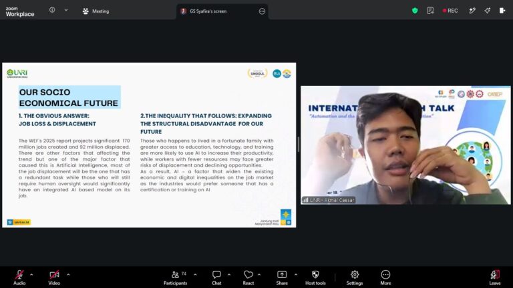Open the Participants panel
The width and height of the screenshot is (513, 288).
(176, 277)
